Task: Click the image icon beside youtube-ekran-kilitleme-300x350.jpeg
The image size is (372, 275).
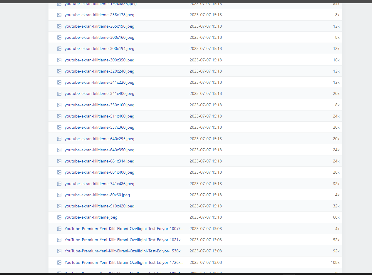Action: tap(59, 60)
